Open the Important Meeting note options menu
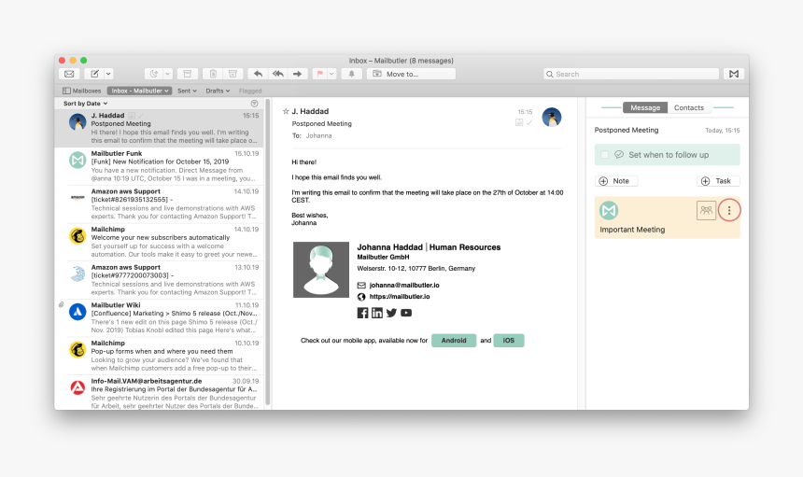This screenshot has height=477, width=803. point(729,210)
